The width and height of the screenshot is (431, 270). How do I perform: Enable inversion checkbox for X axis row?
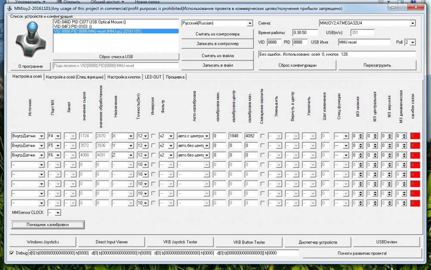153,136
